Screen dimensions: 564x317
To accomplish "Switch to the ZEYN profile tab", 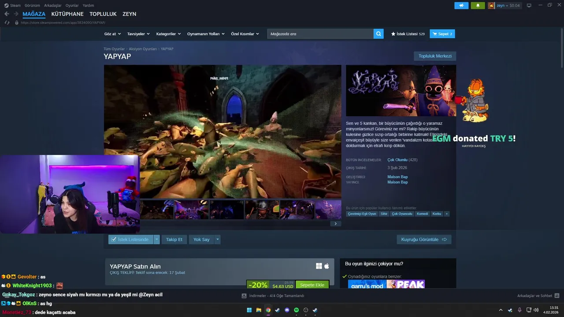I will [x=129, y=14].
